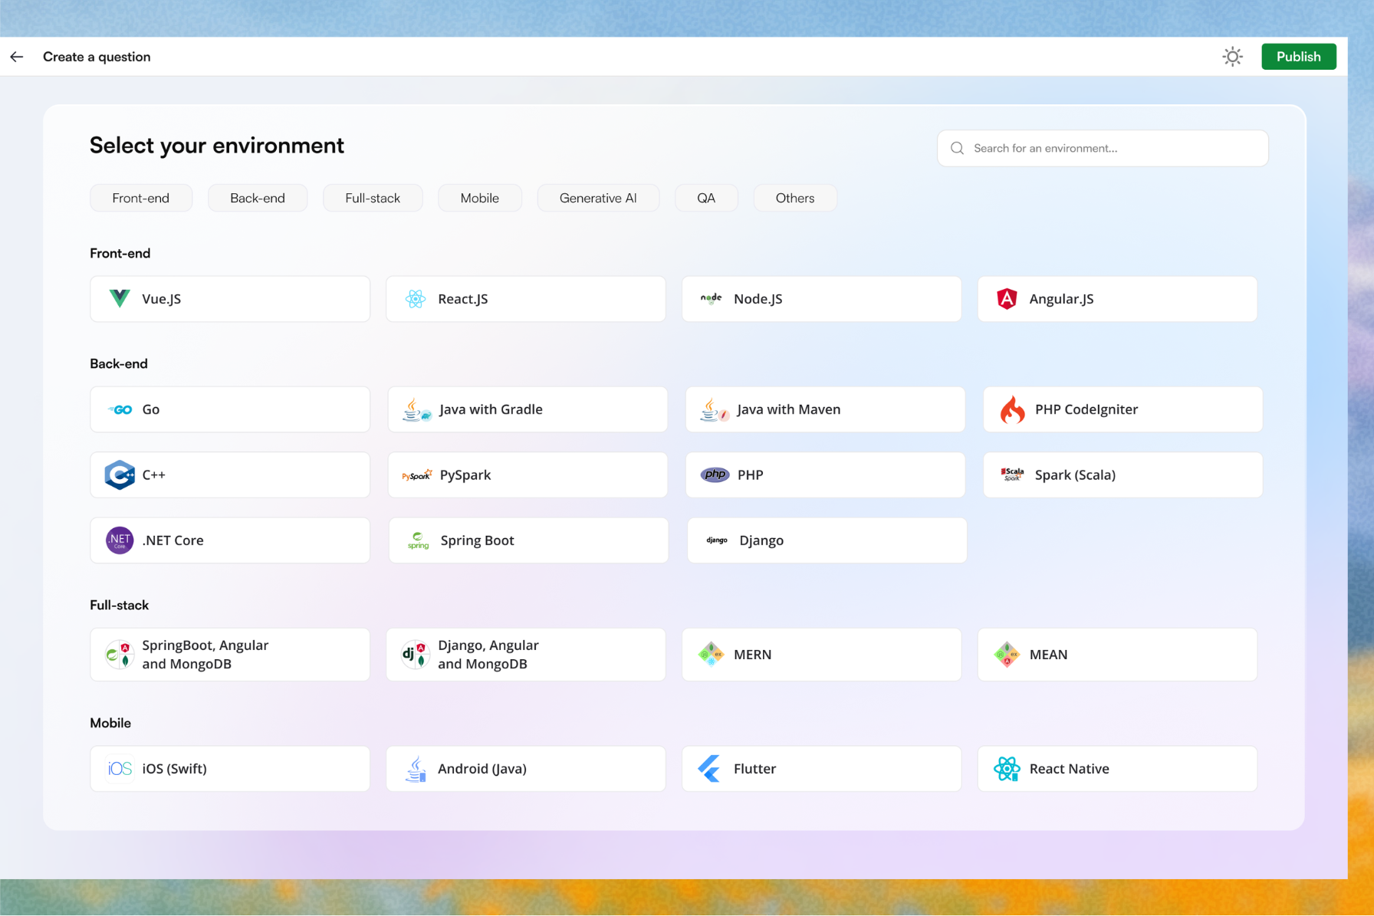Click the Publish button

click(1298, 57)
